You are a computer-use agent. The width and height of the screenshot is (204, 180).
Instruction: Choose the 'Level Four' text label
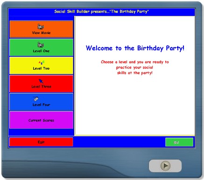41,105
